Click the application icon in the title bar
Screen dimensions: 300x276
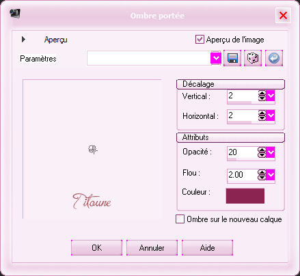[x=15, y=13]
